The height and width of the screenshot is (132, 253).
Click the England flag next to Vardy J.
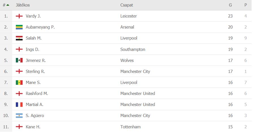[19, 16]
